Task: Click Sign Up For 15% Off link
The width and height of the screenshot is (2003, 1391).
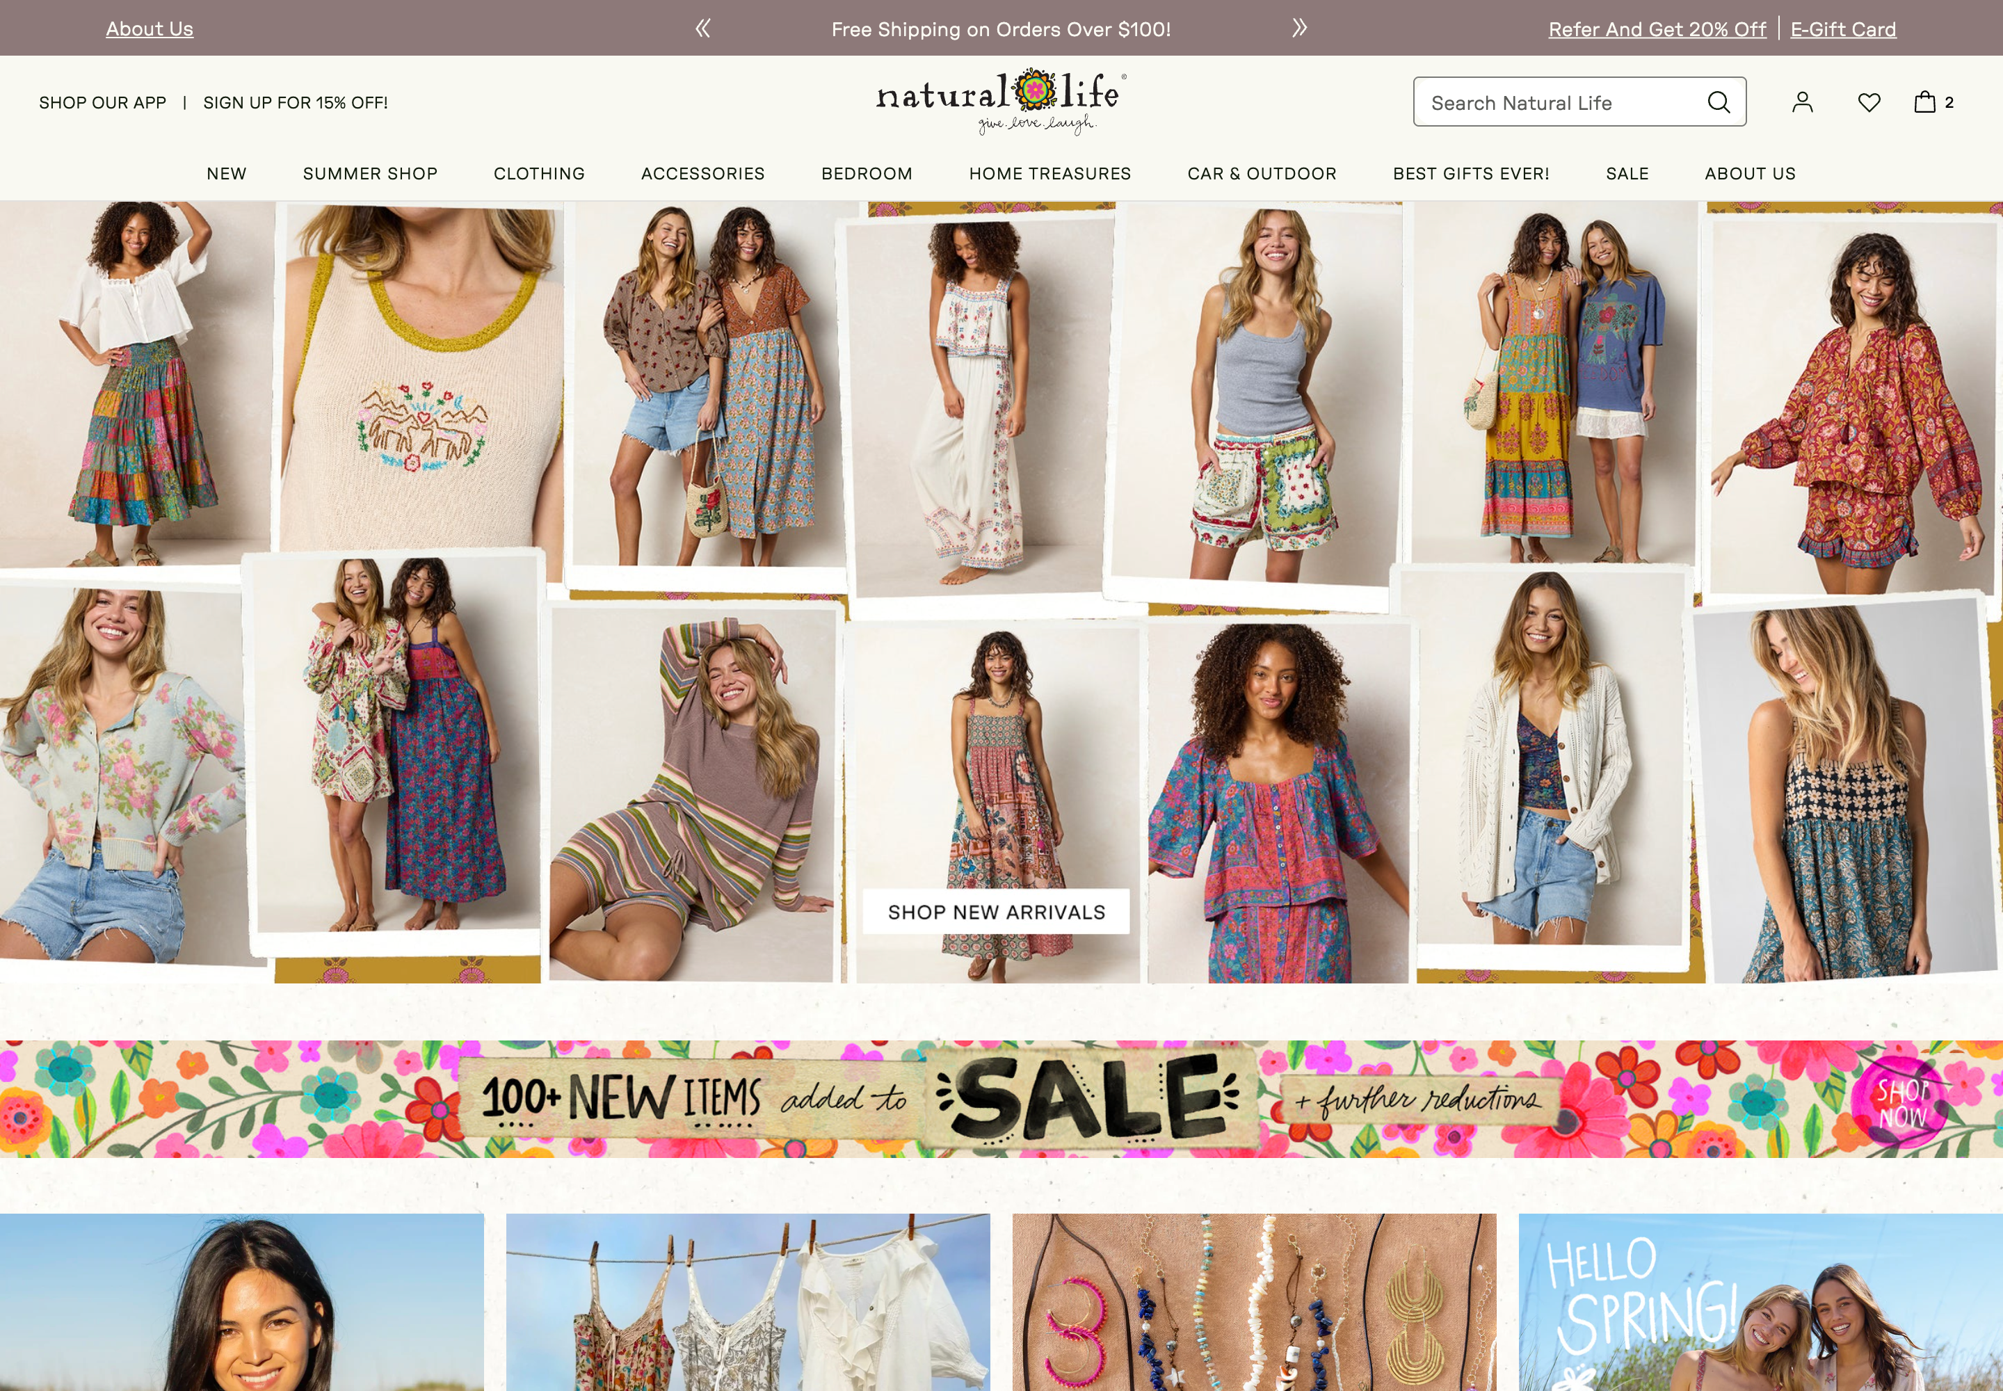Action: pyautogui.click(x=296, y=103)
